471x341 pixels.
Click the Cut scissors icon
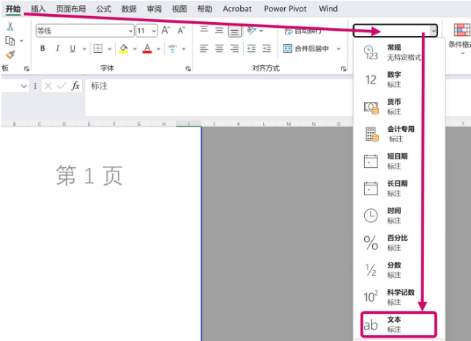pyautogui.click(x=10, y=26)
